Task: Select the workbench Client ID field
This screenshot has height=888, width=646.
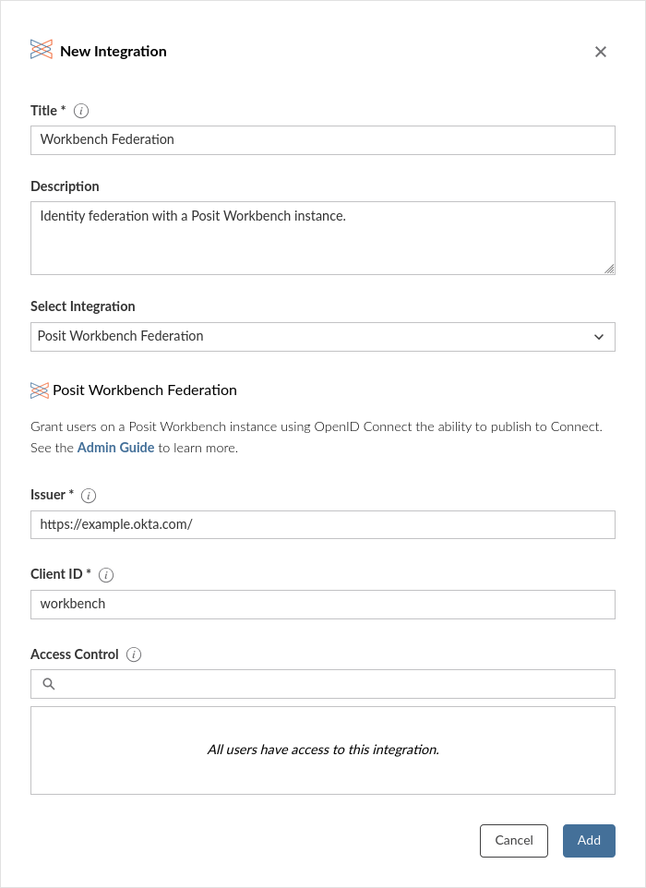Action: tap(323, 604)
